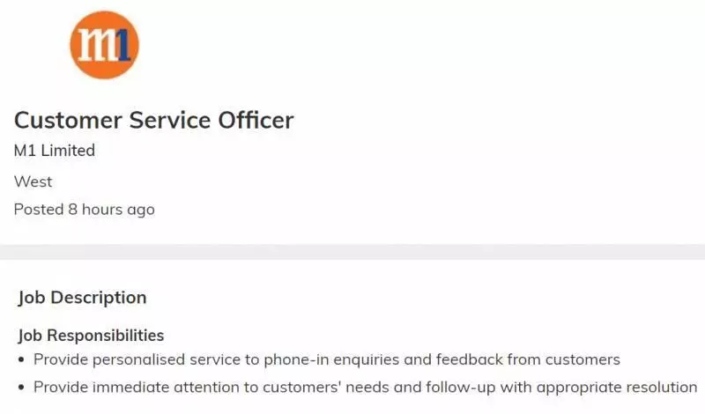Click 'feedback from customers' text
The height and width of the screenshot is (414, 705).
click(x=528, y=359)
